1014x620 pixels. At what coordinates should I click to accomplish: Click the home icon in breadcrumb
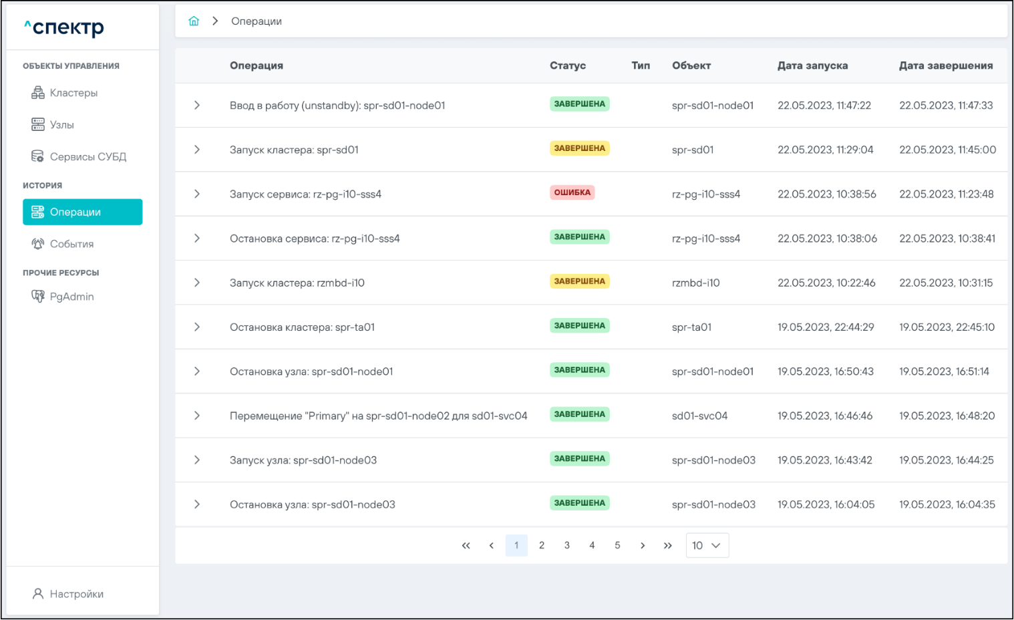pos(194,21)
